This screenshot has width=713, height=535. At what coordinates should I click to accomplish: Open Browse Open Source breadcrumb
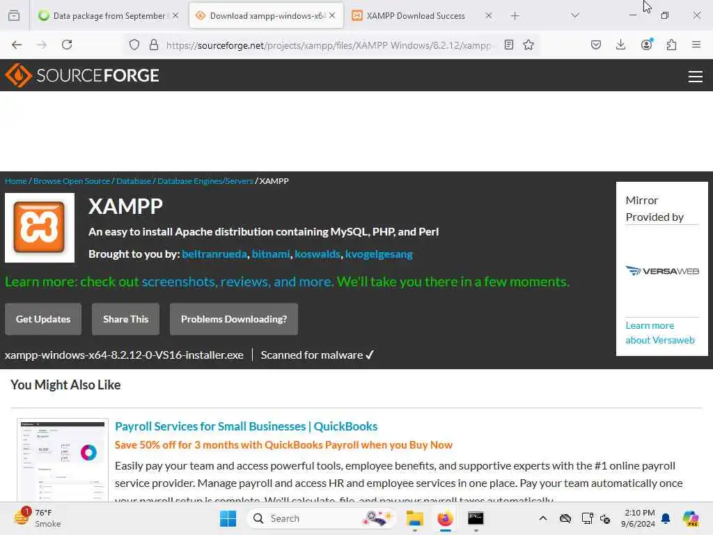72,181
